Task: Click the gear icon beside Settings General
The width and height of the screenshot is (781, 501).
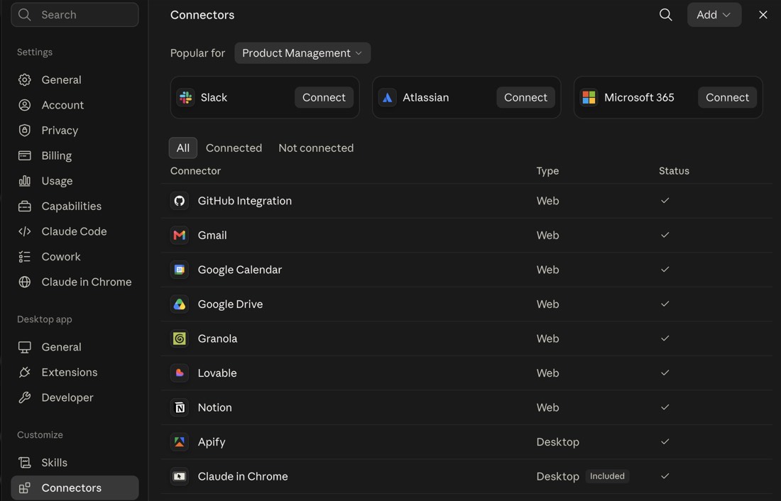Action: [x=24, y=79]
